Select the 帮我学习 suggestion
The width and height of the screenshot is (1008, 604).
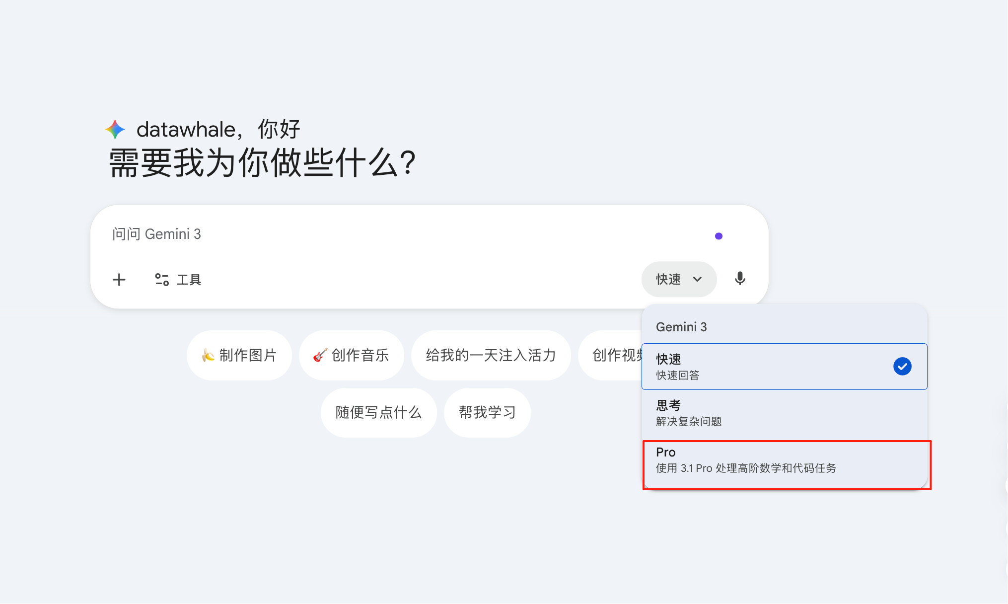487,412
